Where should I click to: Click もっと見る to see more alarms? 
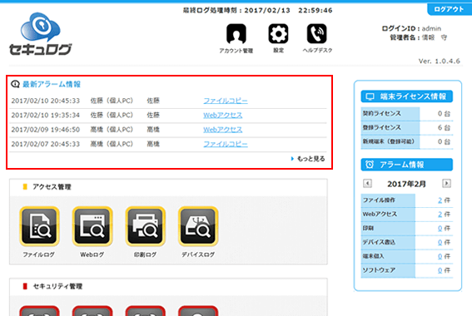click(x=308, y=159)
